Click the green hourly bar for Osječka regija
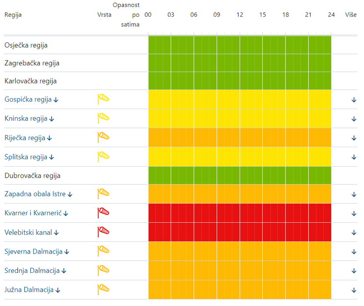 [240, 45]
